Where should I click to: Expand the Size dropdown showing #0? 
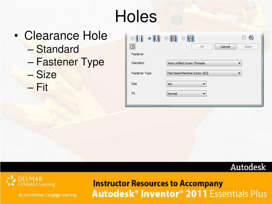pos(186,84)
